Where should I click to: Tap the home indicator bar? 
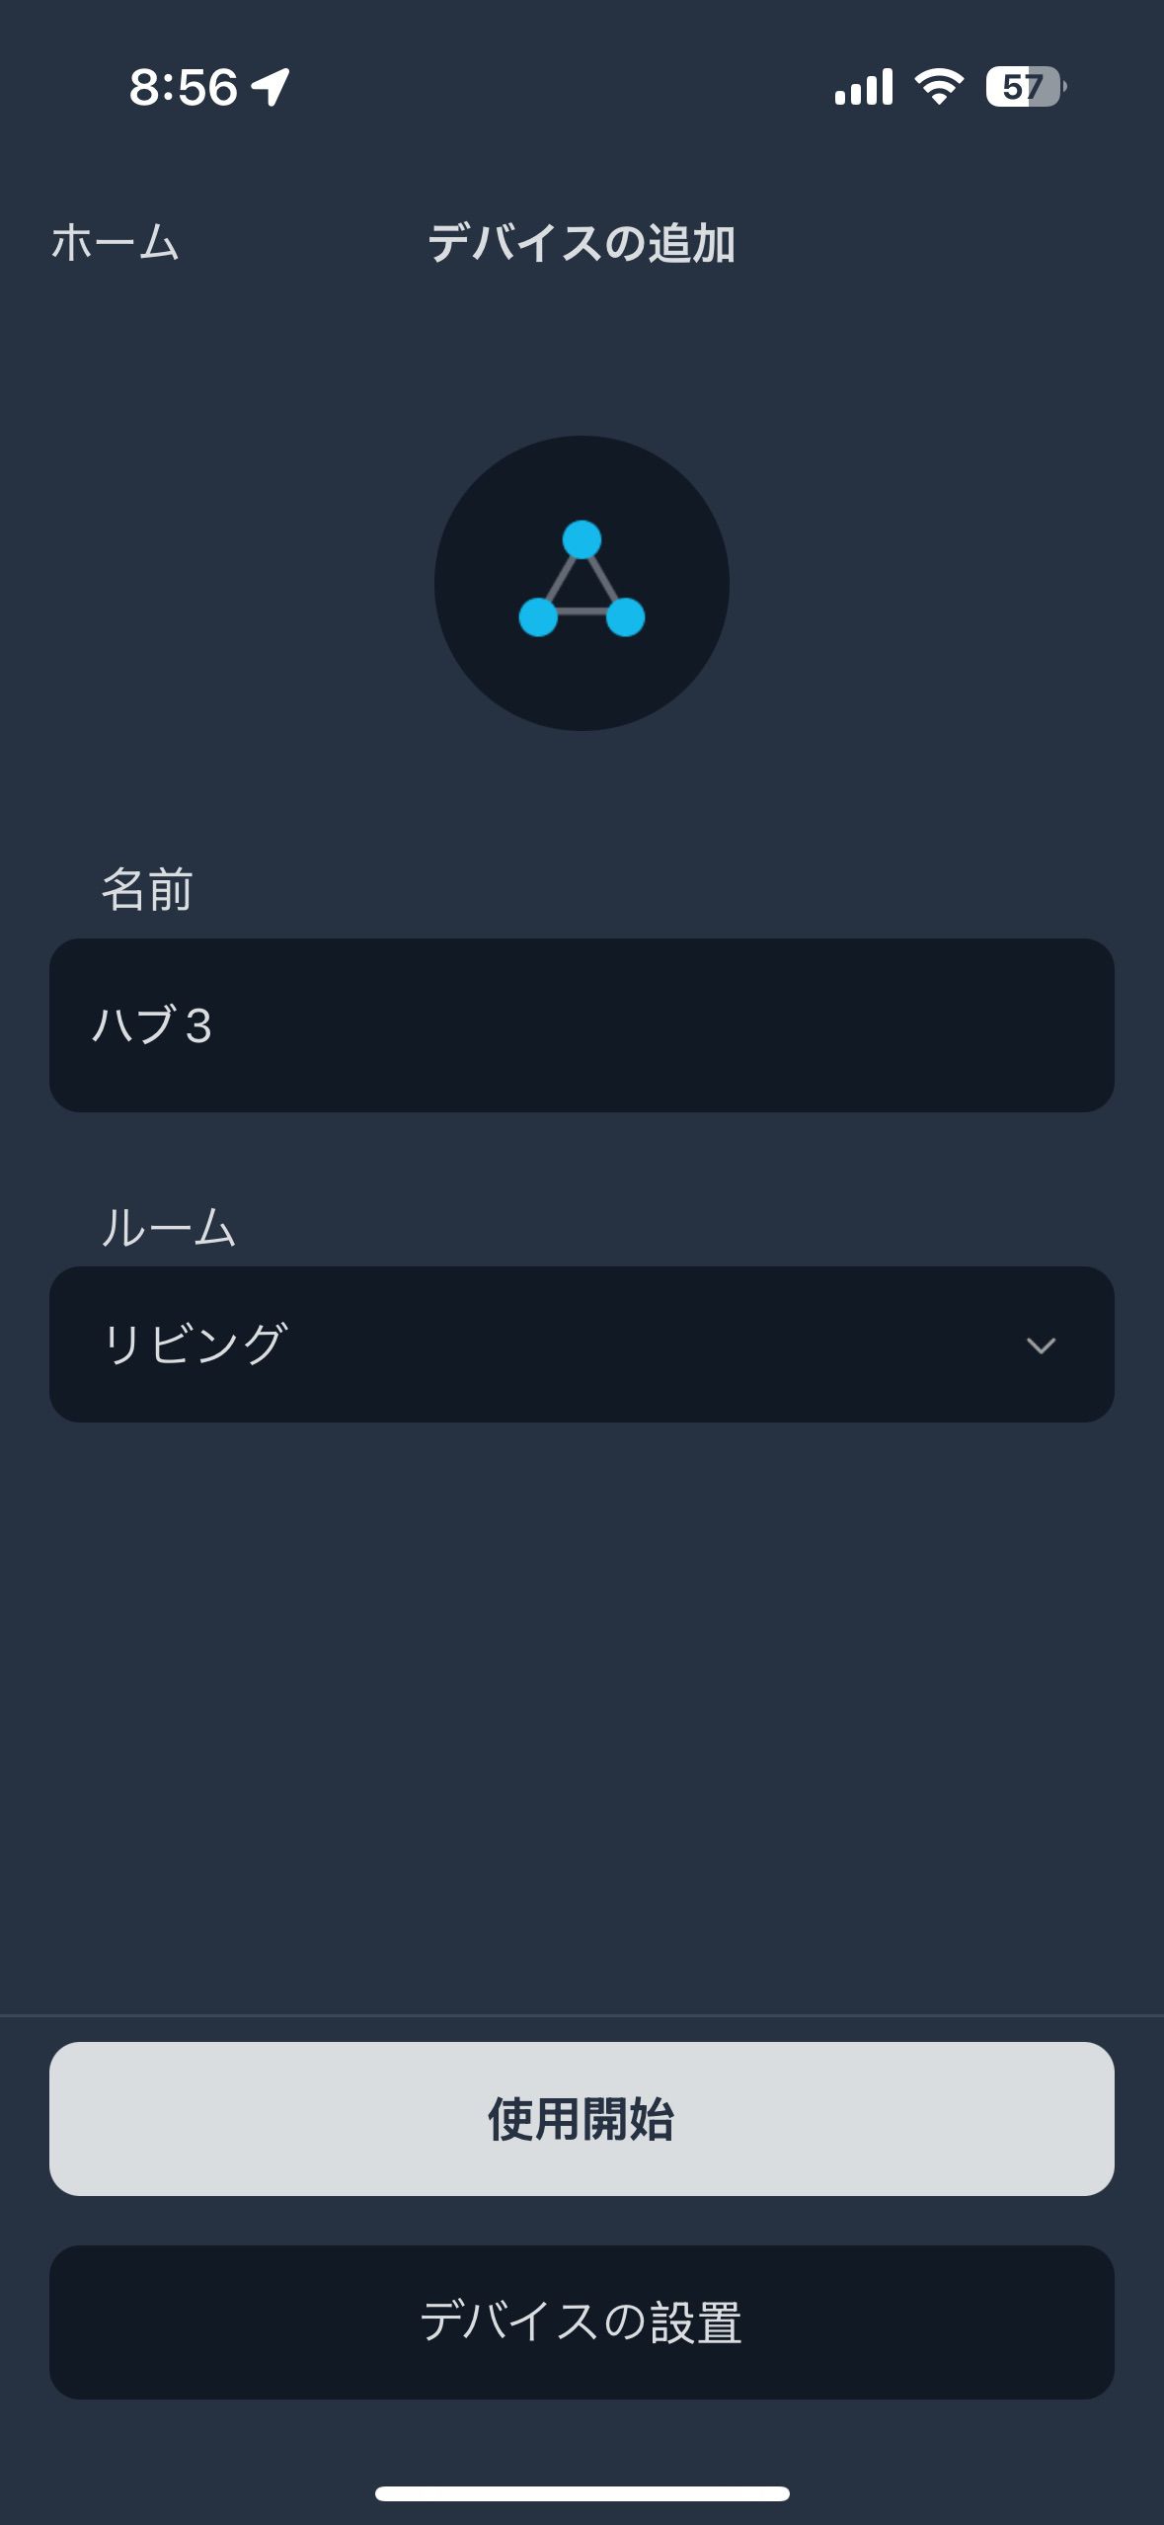(582, 2493)
